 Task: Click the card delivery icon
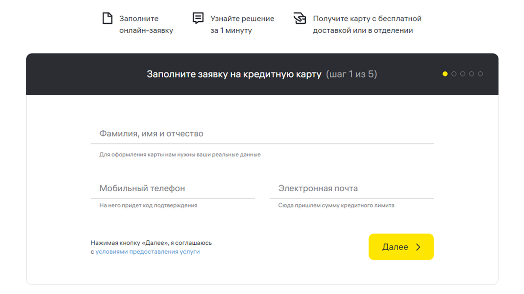(x=300, y=19)
